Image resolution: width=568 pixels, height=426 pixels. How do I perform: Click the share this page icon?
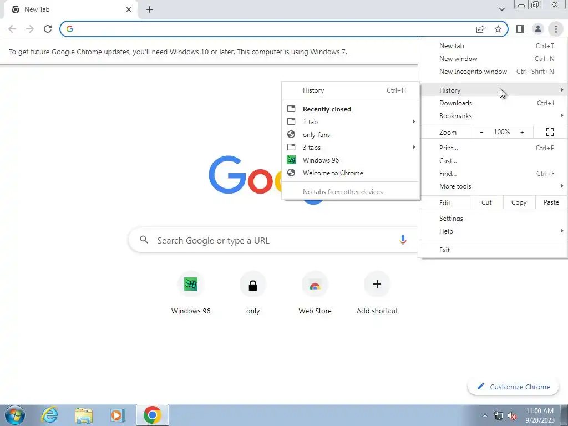[480, 29]
